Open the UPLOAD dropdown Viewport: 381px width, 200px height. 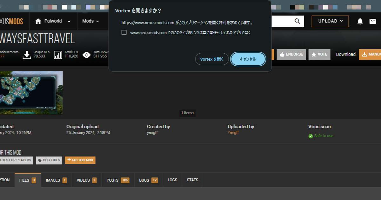click(330, 21)
